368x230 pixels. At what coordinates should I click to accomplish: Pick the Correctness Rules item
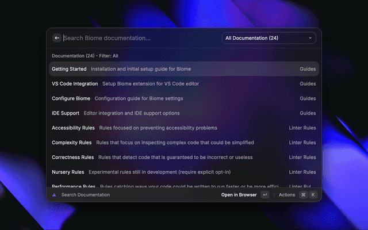pyautogui.click(x=183, y=157)
